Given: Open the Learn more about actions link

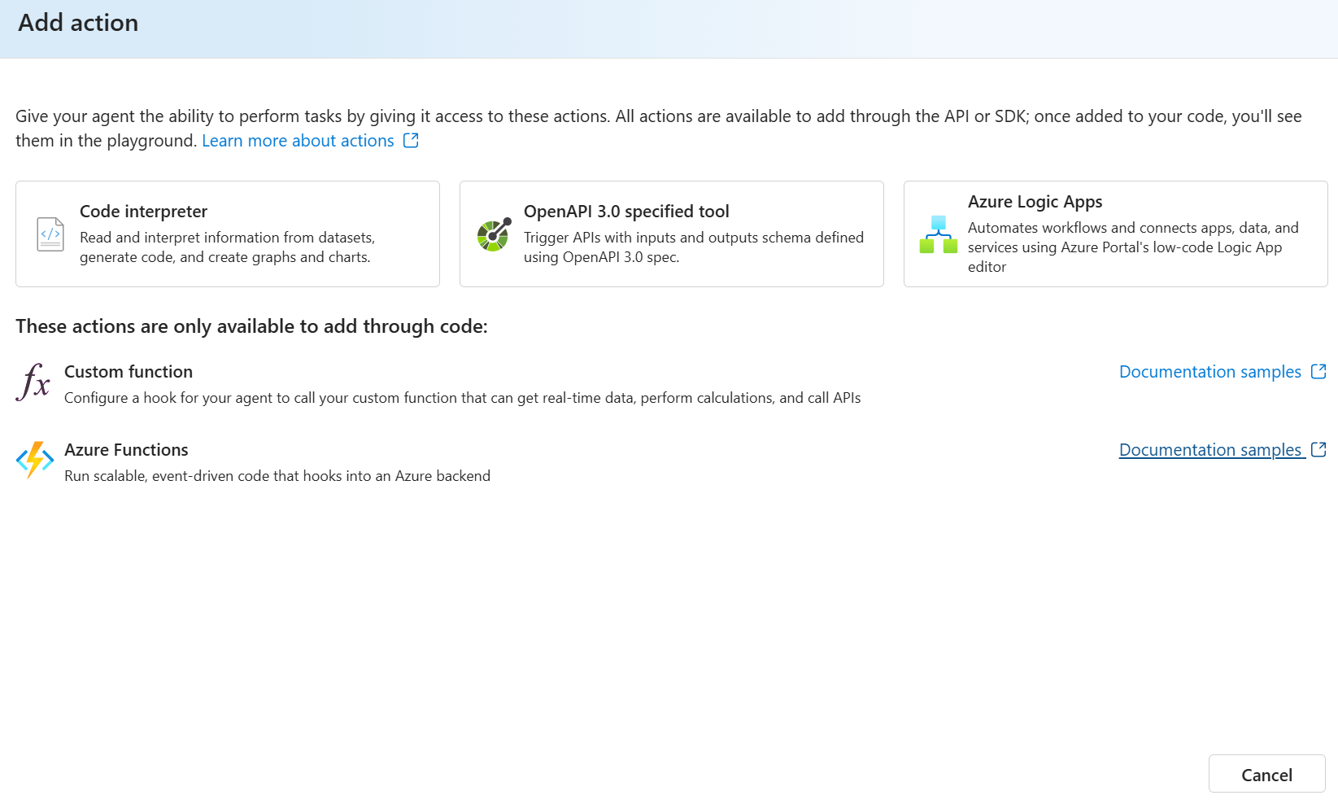Looking at the screenshot, I should [298, 141].
